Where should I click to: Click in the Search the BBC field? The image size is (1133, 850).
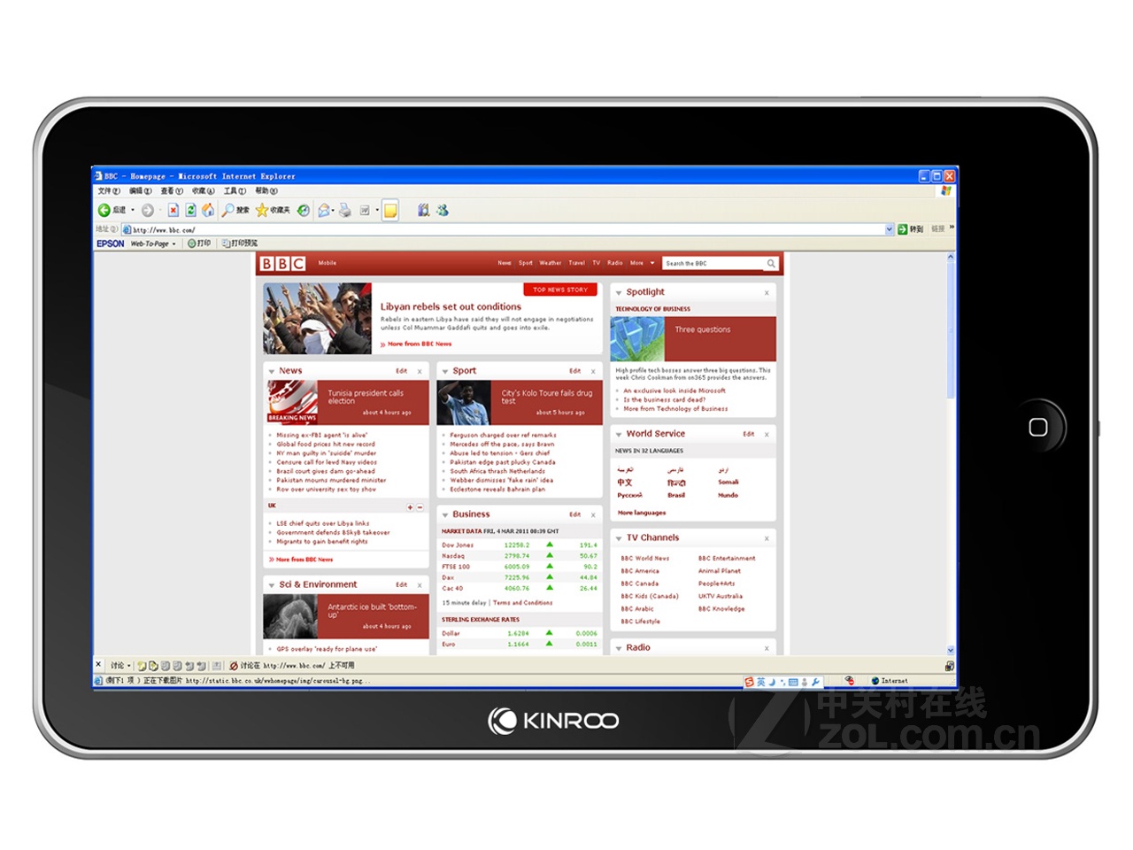pos(713,264)
